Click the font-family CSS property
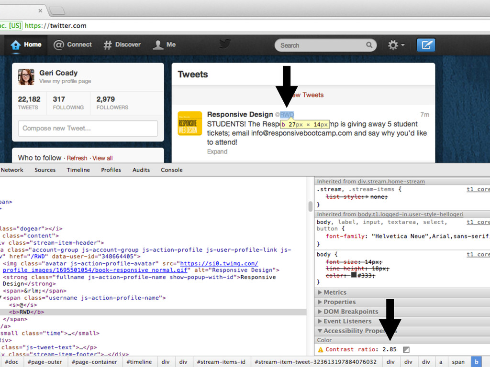Image resolution: width=490 pixels, height=367 pixels. (345, 236)
